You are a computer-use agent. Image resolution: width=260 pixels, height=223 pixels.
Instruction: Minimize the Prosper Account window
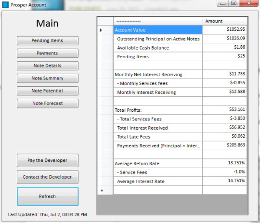(x=223, y=3)
